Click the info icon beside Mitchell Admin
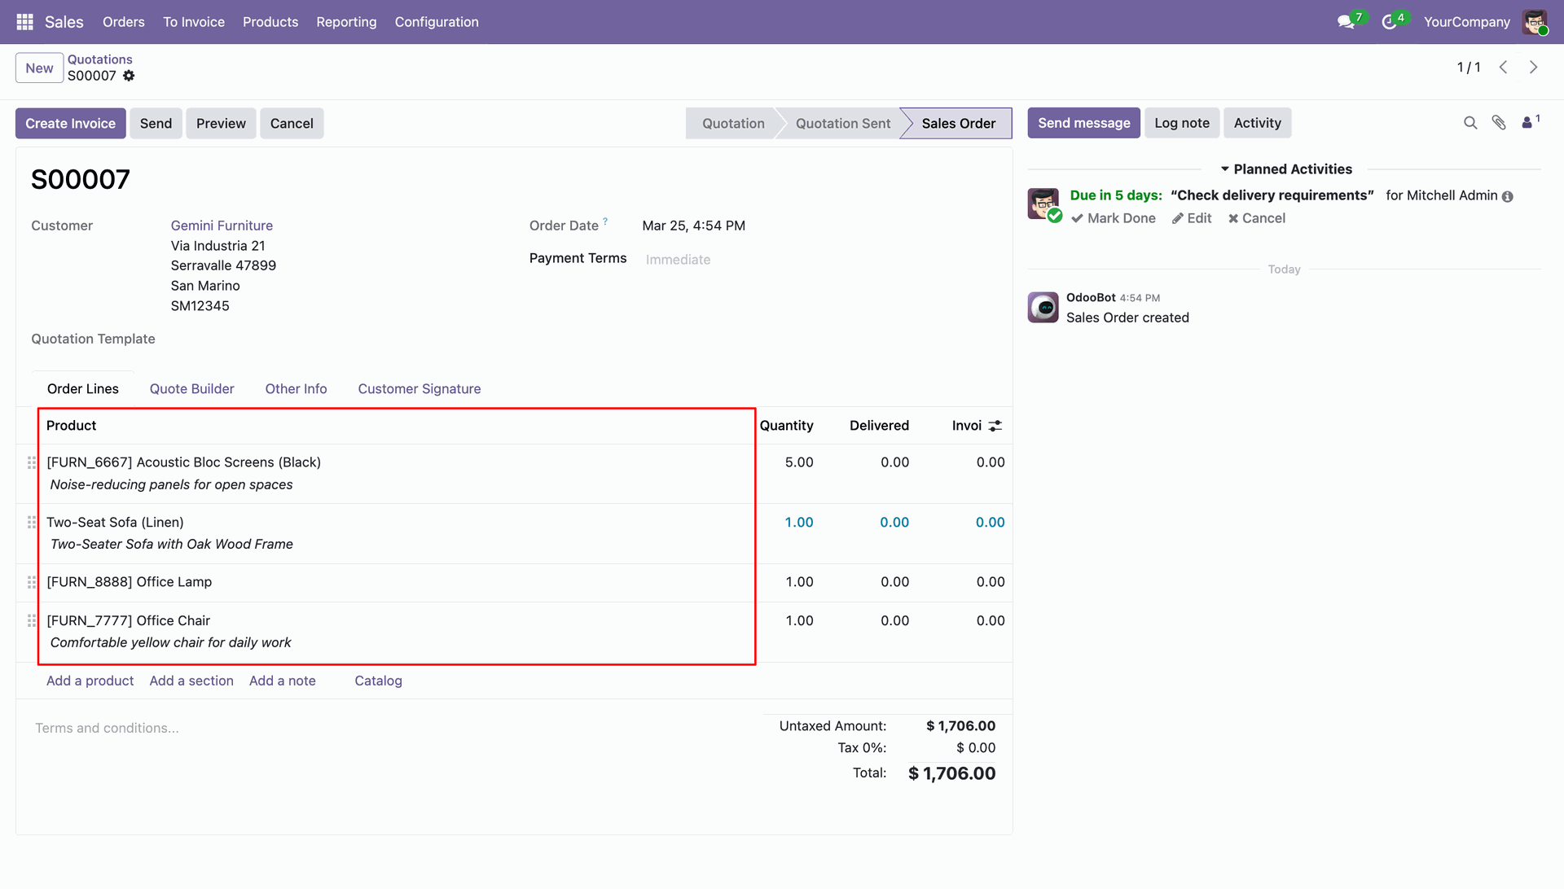 pyautogui.click(x=1508, y=196)
